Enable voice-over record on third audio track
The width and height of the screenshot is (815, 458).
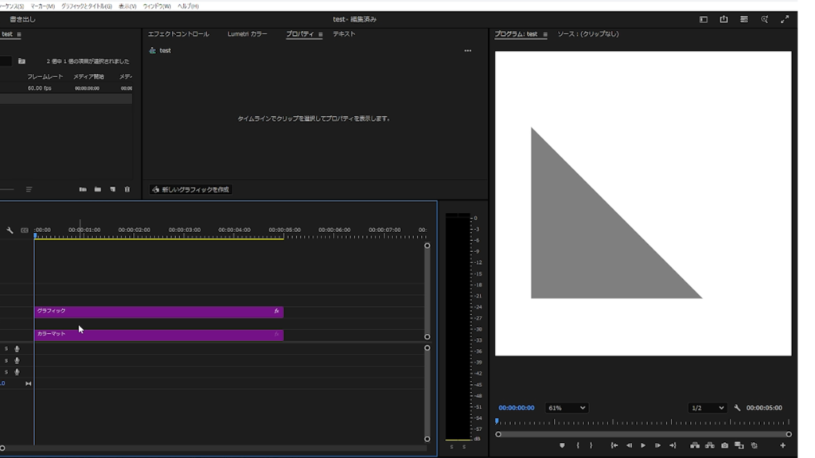18,372
